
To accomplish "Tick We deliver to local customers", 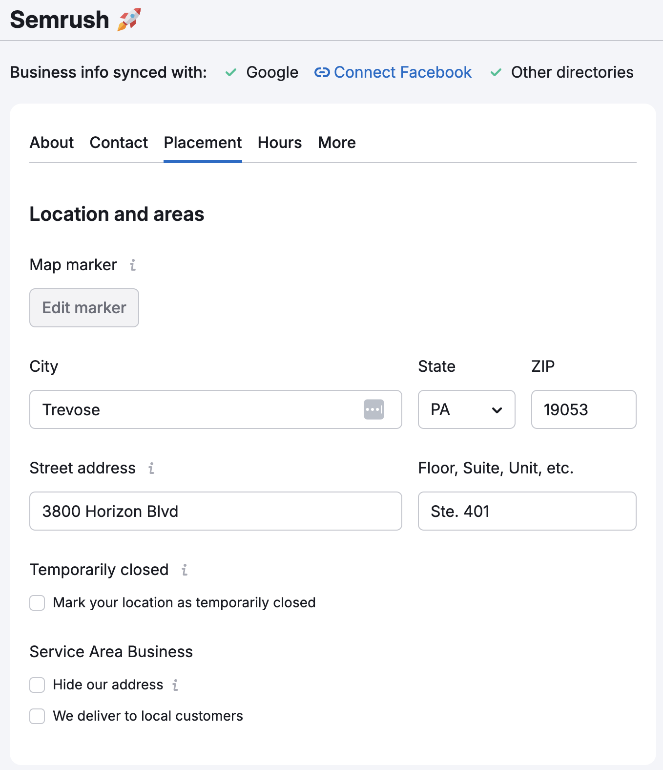I will (x=37, y=716).
